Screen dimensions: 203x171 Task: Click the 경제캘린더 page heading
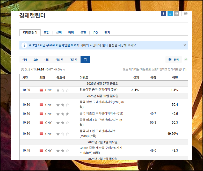[32, 16]
